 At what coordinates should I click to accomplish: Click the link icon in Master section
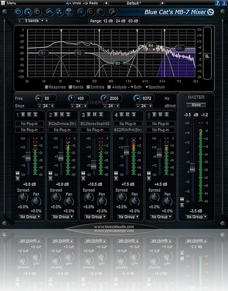pos(182,199)
